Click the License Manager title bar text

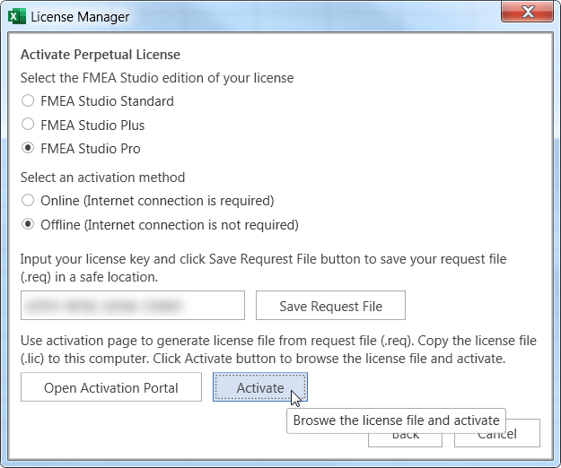click(80, 16)
